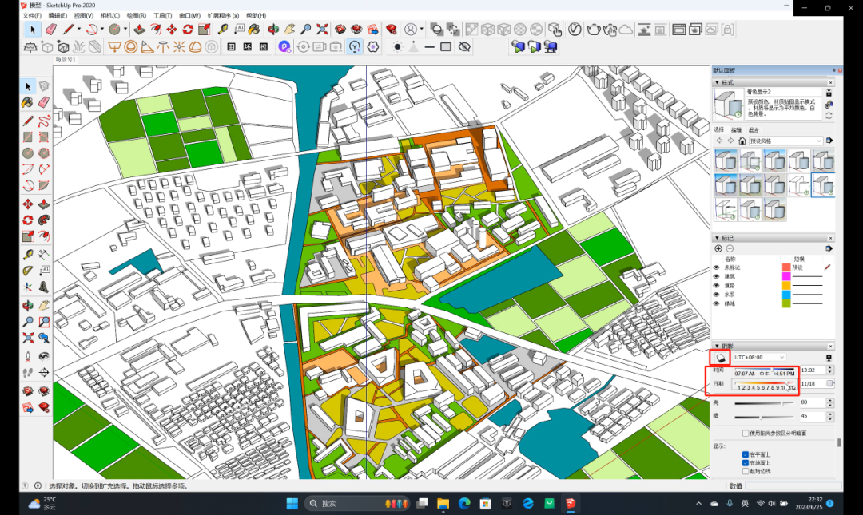
Task: Click the magenta color swatch of 建筑 tag
Action: tap(786, 276)
